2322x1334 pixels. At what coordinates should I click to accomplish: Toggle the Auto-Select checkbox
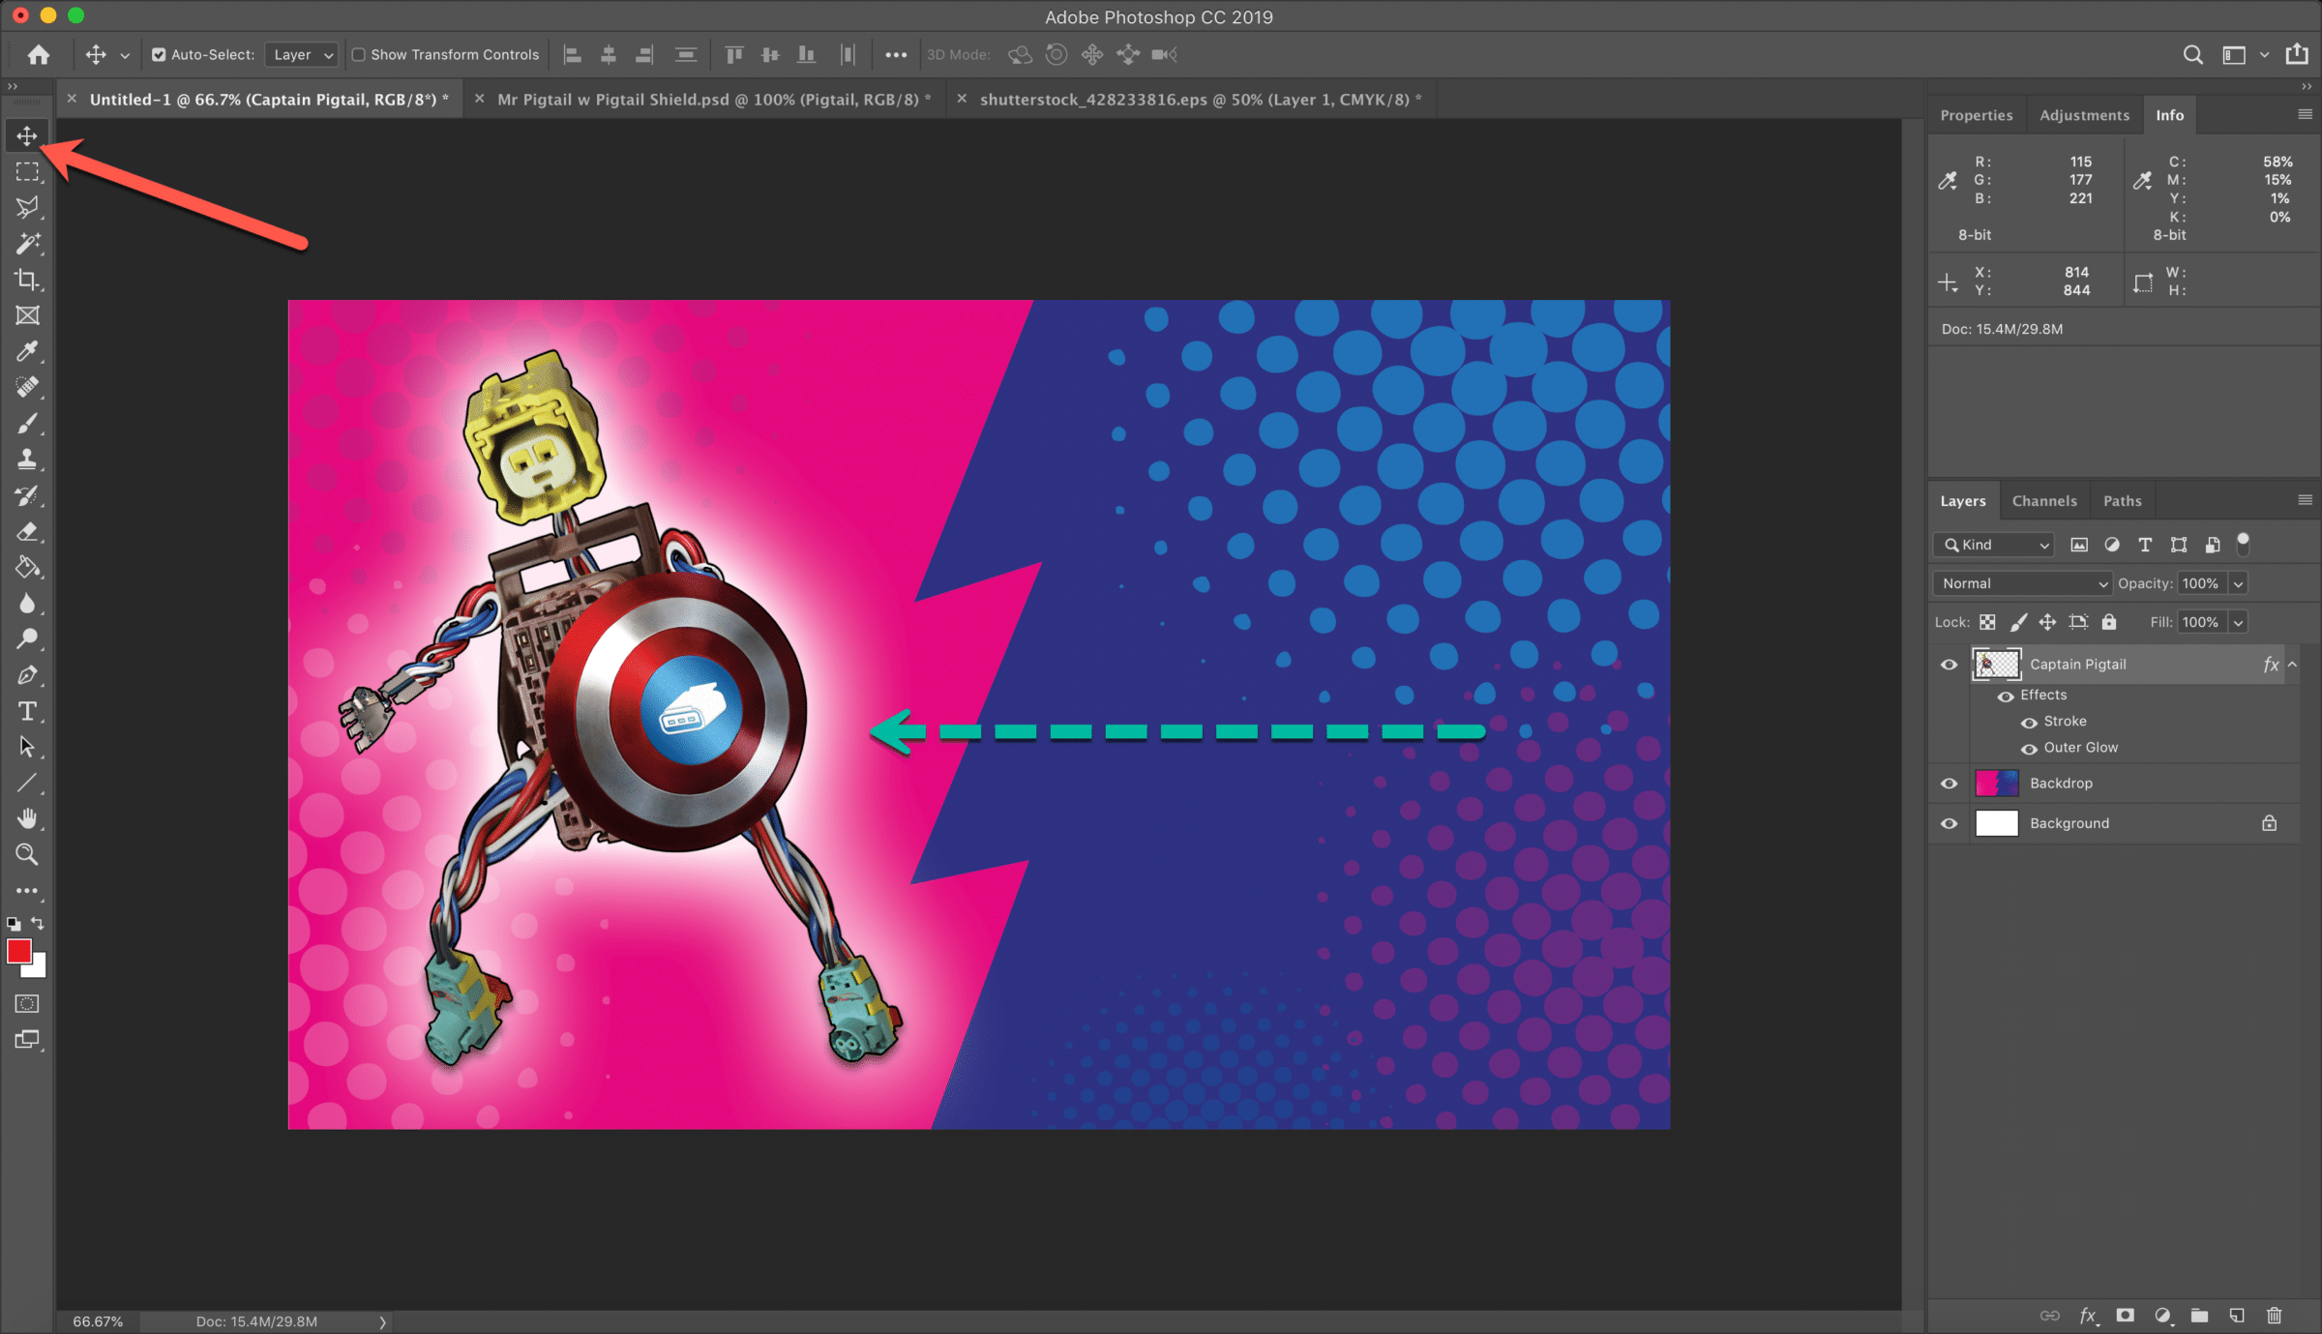(x=159, y=55)
